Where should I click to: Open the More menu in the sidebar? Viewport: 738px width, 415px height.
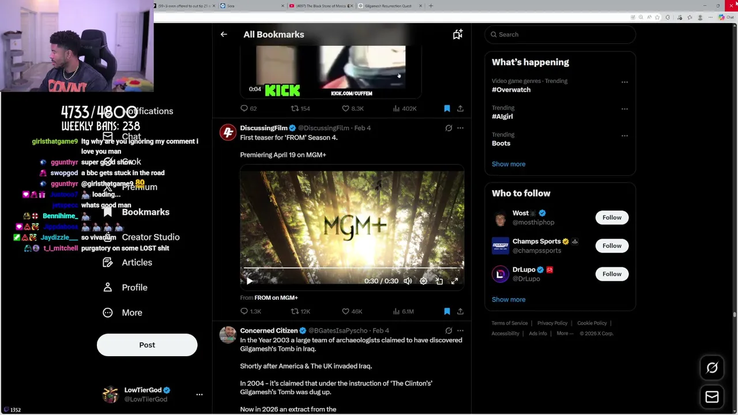(123, 312)
